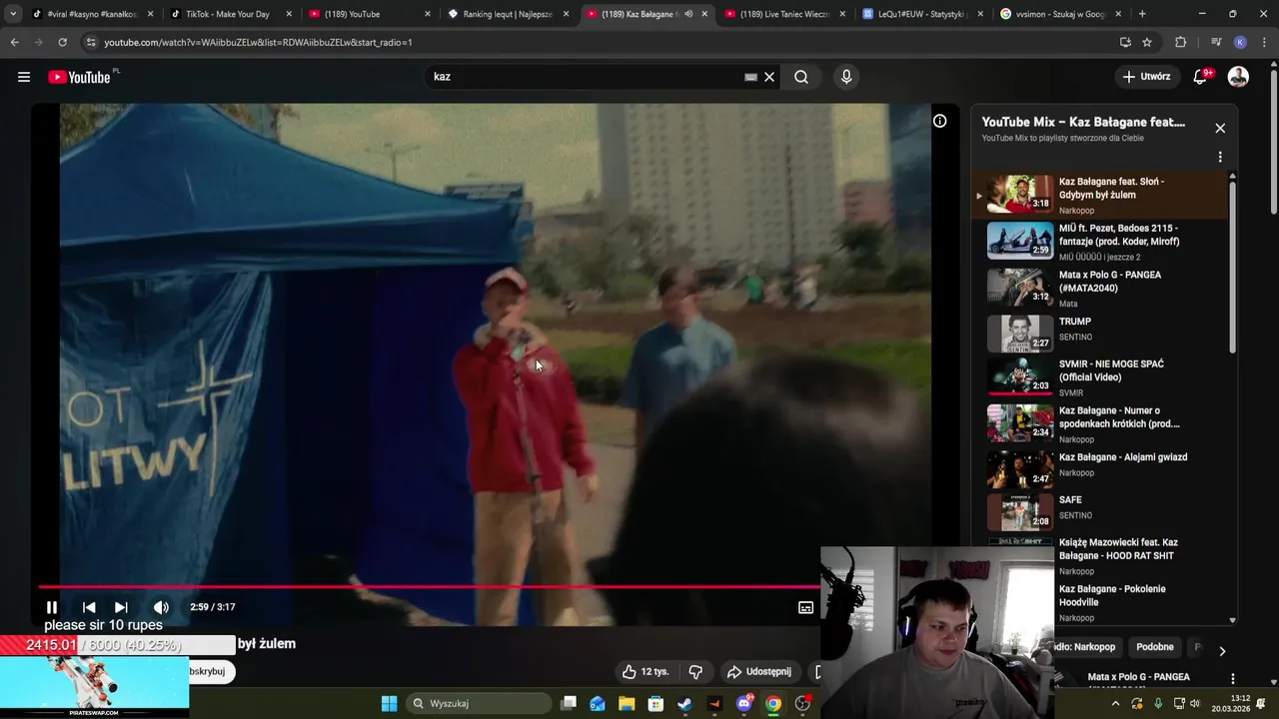Open the Windows Start menu
Viewport: 1279px width, 719px height.
tap(389, 704)
